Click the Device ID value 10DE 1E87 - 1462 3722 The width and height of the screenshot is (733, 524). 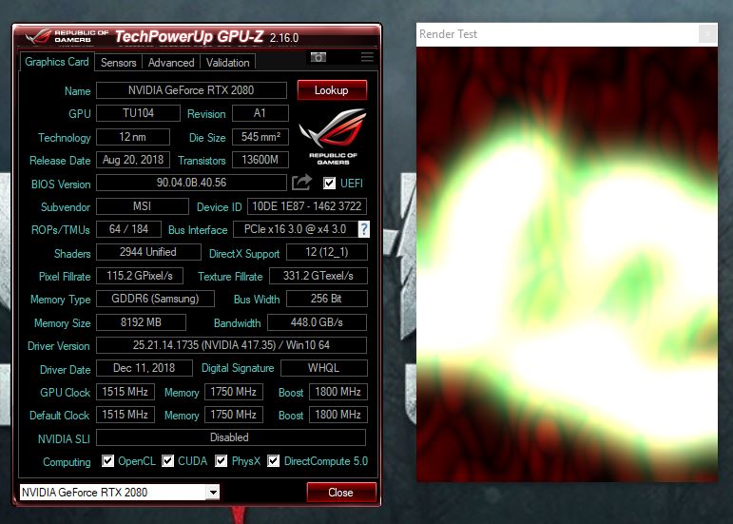307,206
